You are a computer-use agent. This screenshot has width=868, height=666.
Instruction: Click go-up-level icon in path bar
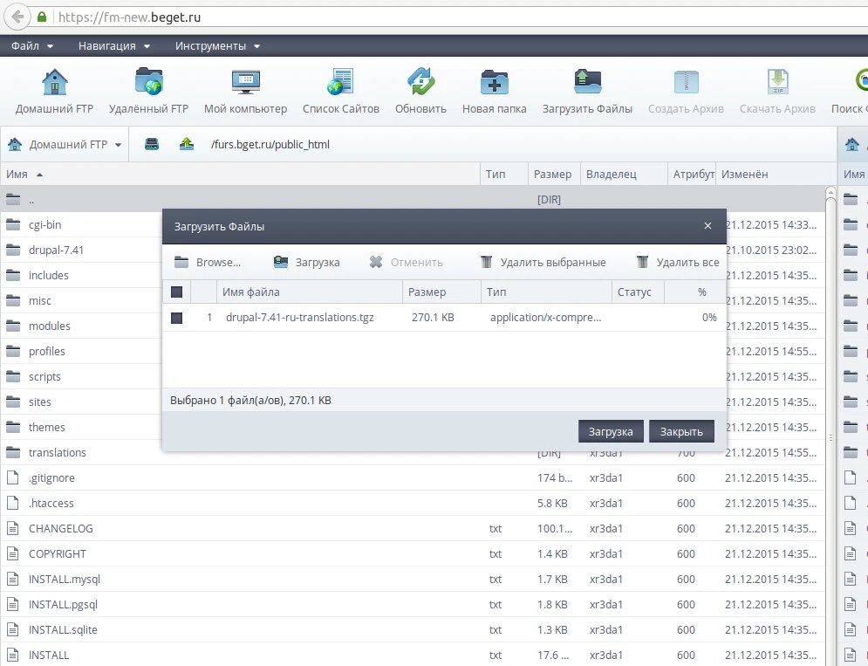(187, 144)
